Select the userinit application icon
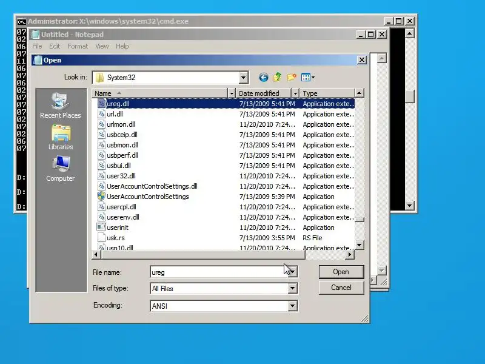485x364 pixels. click(101, 227)
